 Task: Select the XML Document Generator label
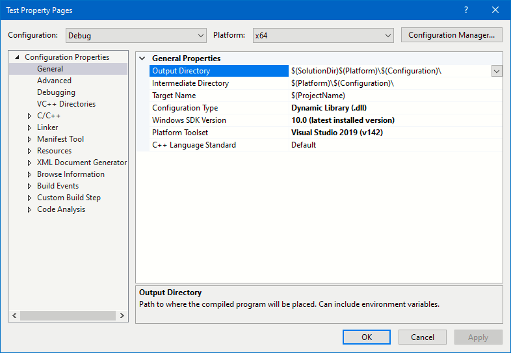pos(82,163)
